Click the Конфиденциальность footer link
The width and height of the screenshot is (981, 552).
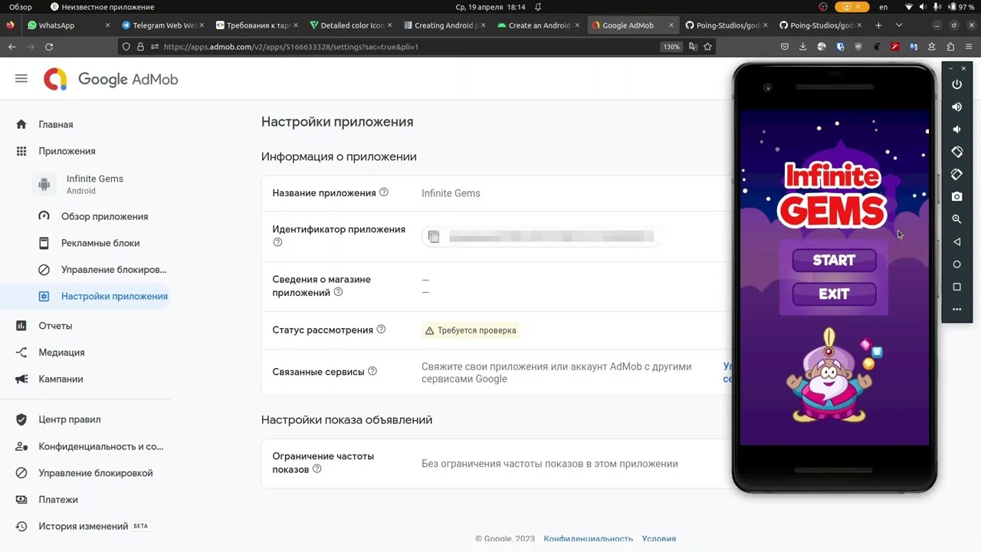click(x=588, y=539)
